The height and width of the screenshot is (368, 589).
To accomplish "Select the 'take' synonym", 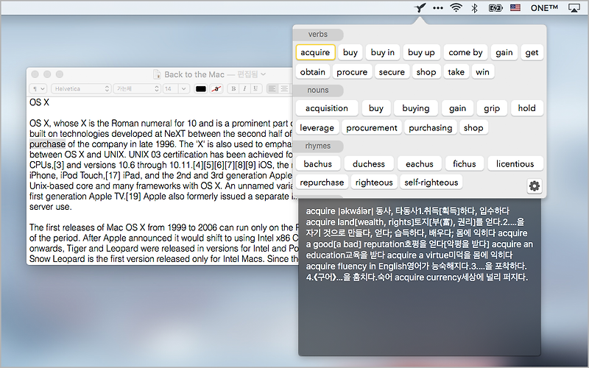I will (456, 71).
